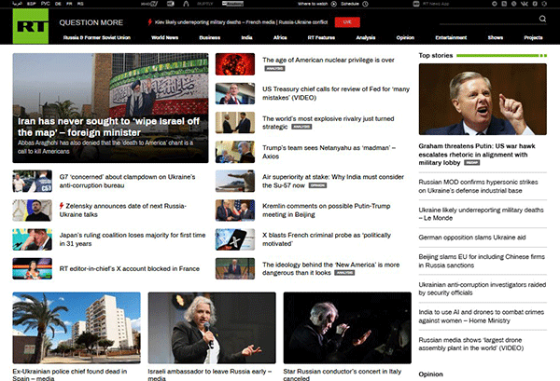Open India section

pos(246,37)
